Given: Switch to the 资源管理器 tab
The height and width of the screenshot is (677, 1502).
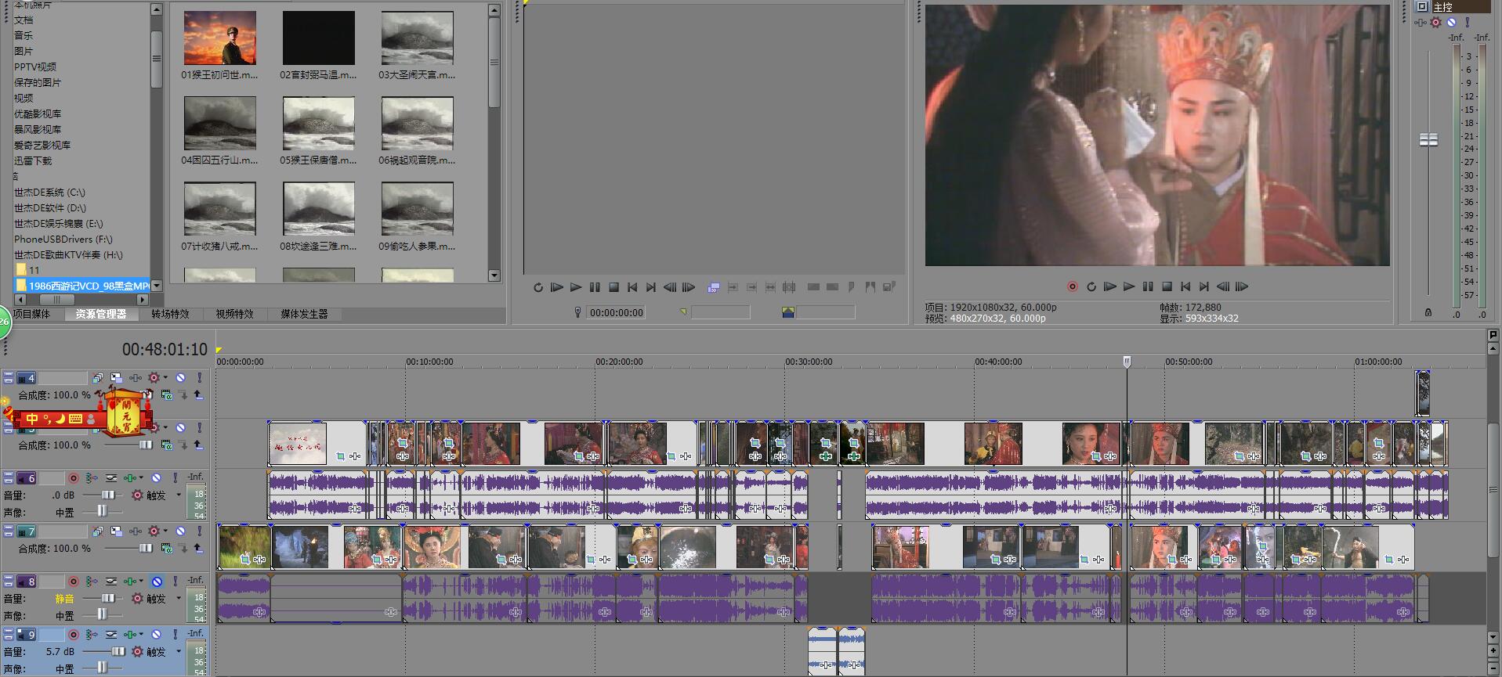Looking at the screenshot, I should pyautogui.click(x=101, y=314).
